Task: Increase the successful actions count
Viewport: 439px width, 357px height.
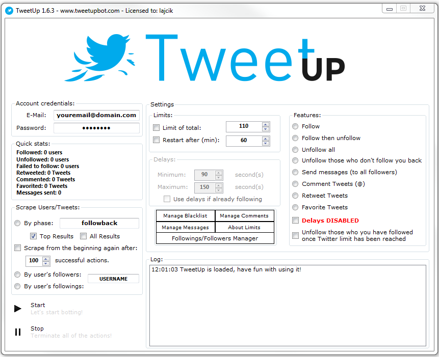Action: pos(46,259)
